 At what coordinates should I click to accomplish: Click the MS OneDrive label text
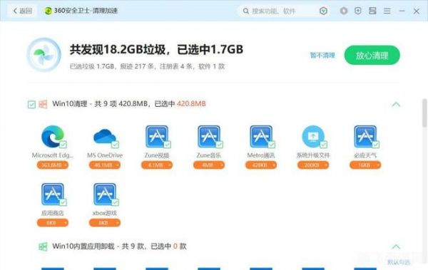tap(105, 155)
